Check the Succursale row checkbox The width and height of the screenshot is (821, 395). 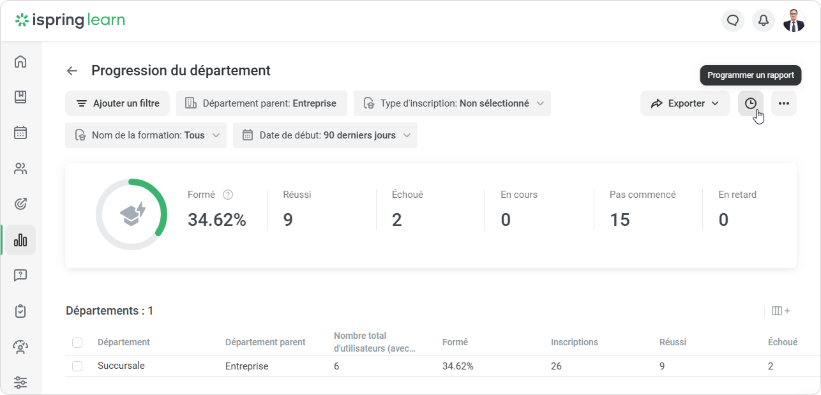click(77, 366)
